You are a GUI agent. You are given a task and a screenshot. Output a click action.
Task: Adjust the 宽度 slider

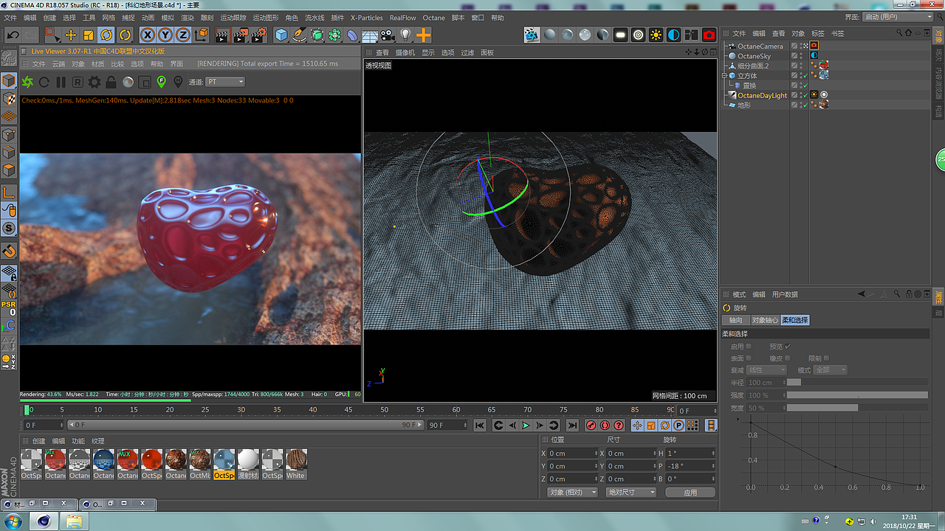[857, 407]
